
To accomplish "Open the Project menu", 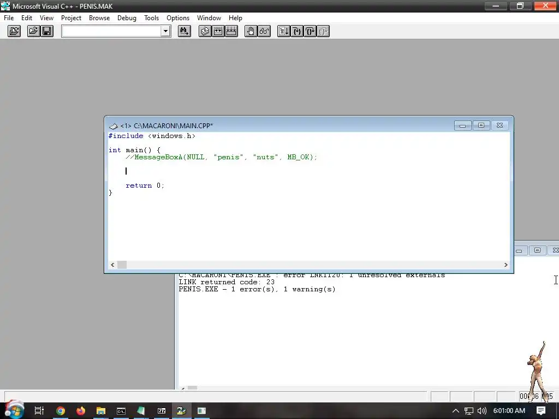I will (x=71, y=18).
